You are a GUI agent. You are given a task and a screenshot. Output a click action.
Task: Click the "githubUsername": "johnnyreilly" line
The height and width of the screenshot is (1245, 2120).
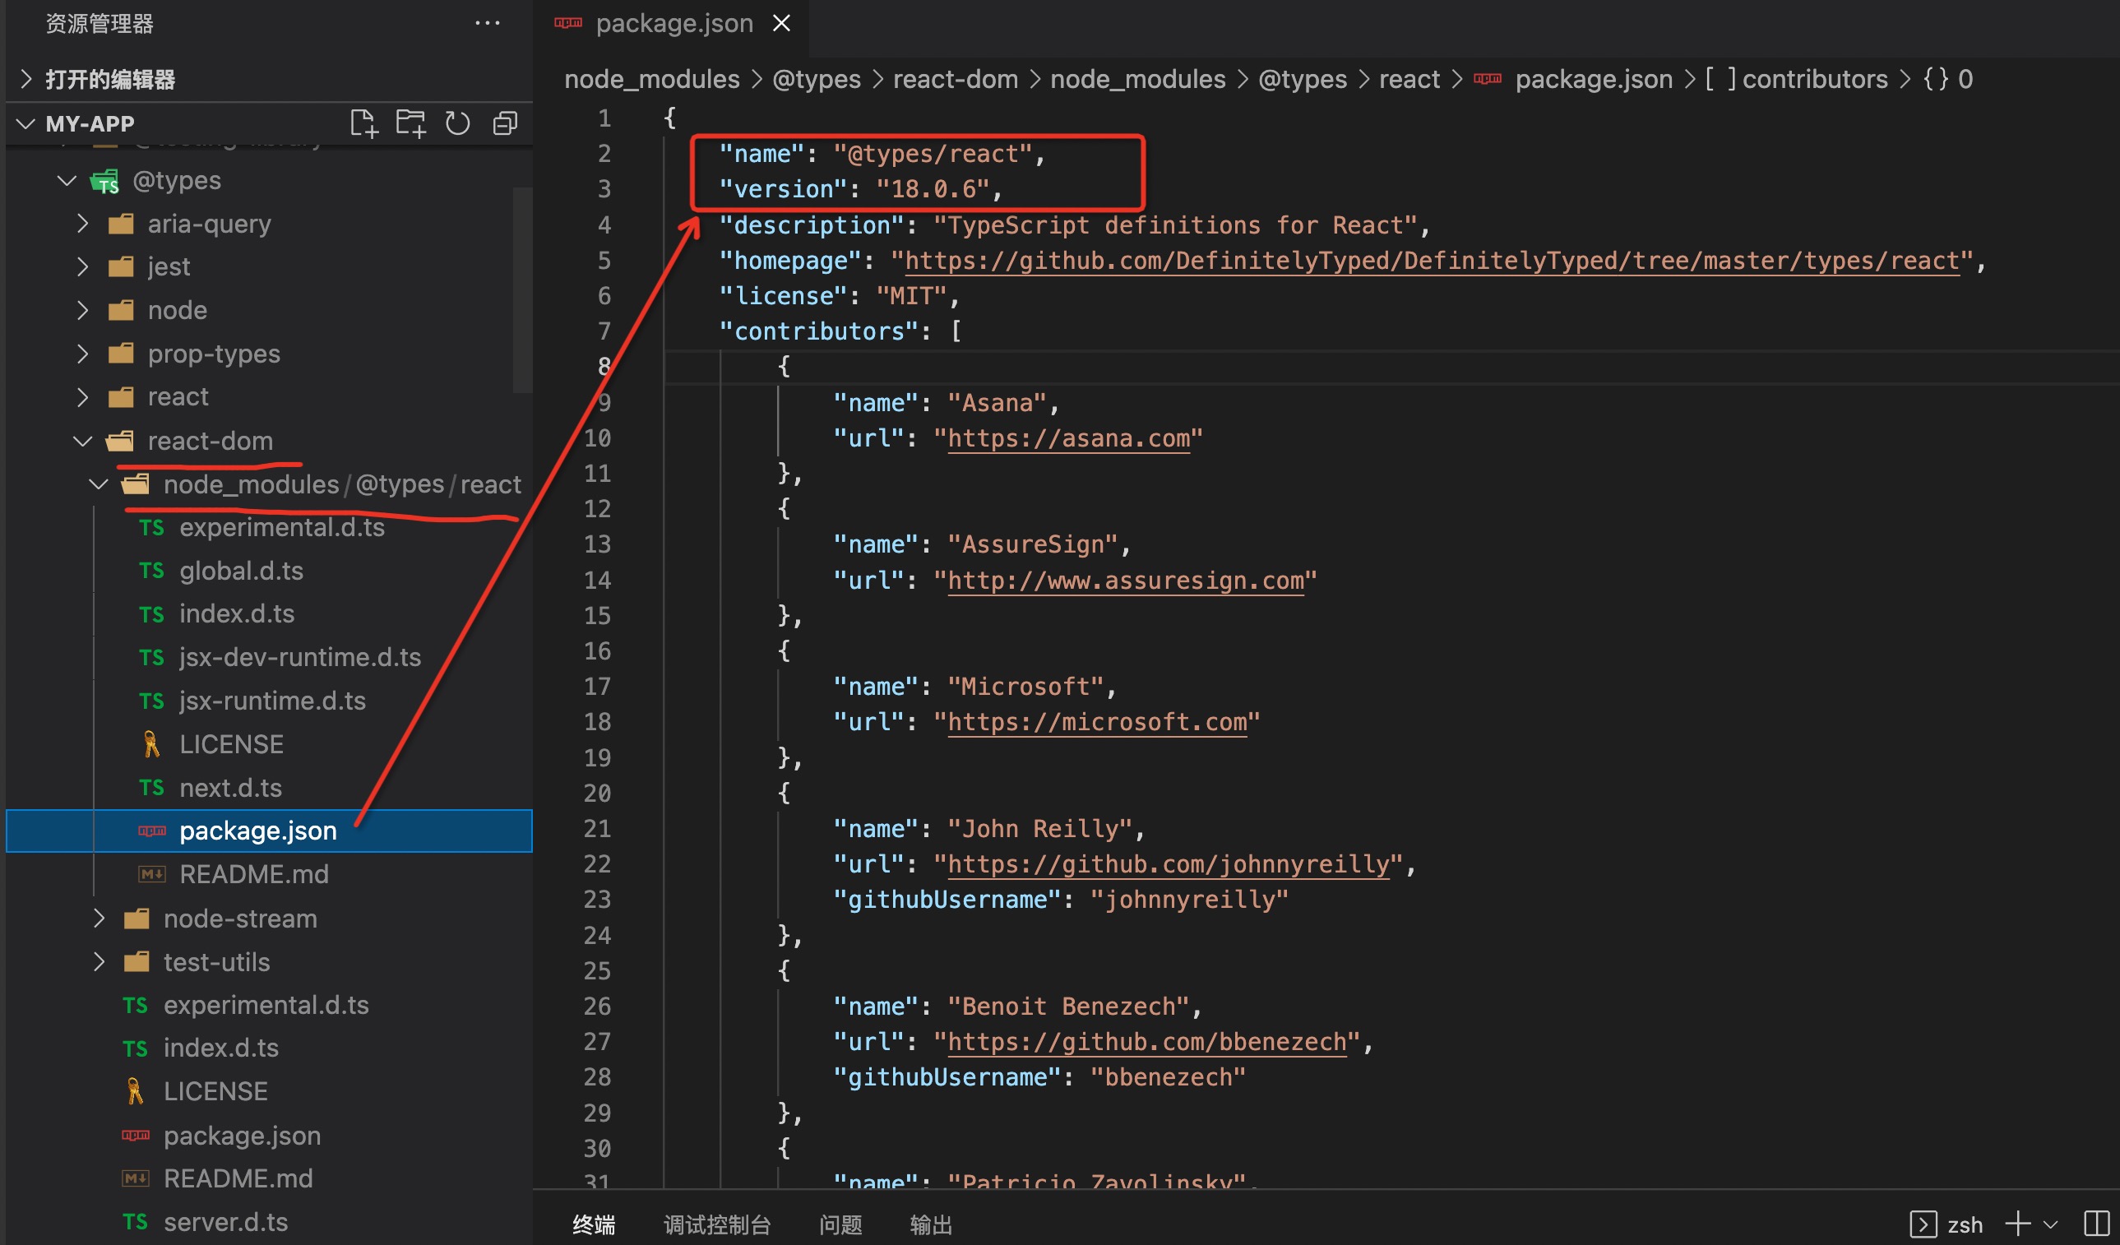tap(1060, 900)
